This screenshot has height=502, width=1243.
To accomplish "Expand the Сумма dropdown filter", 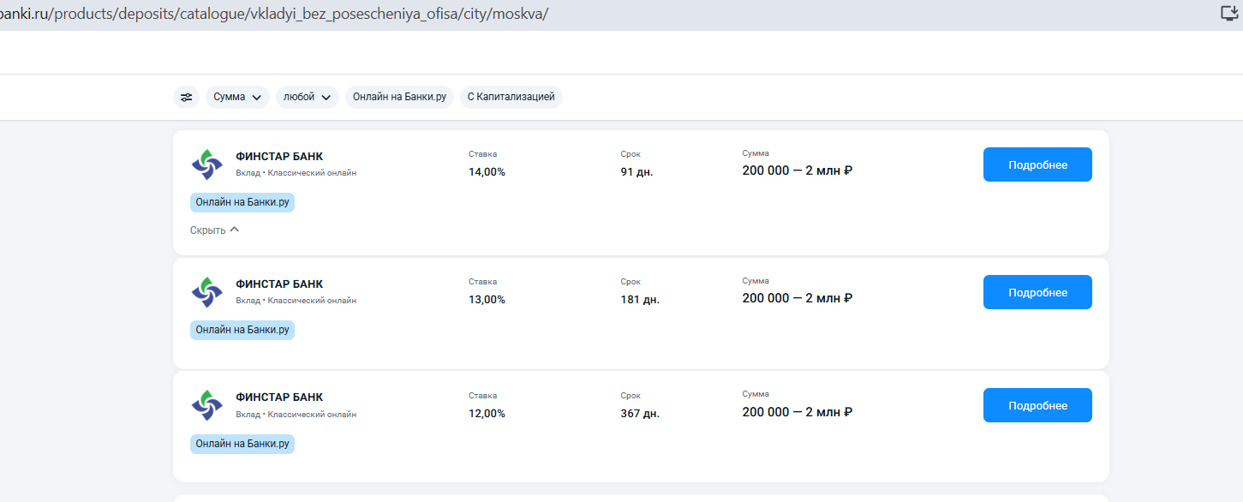I will 237,98.
